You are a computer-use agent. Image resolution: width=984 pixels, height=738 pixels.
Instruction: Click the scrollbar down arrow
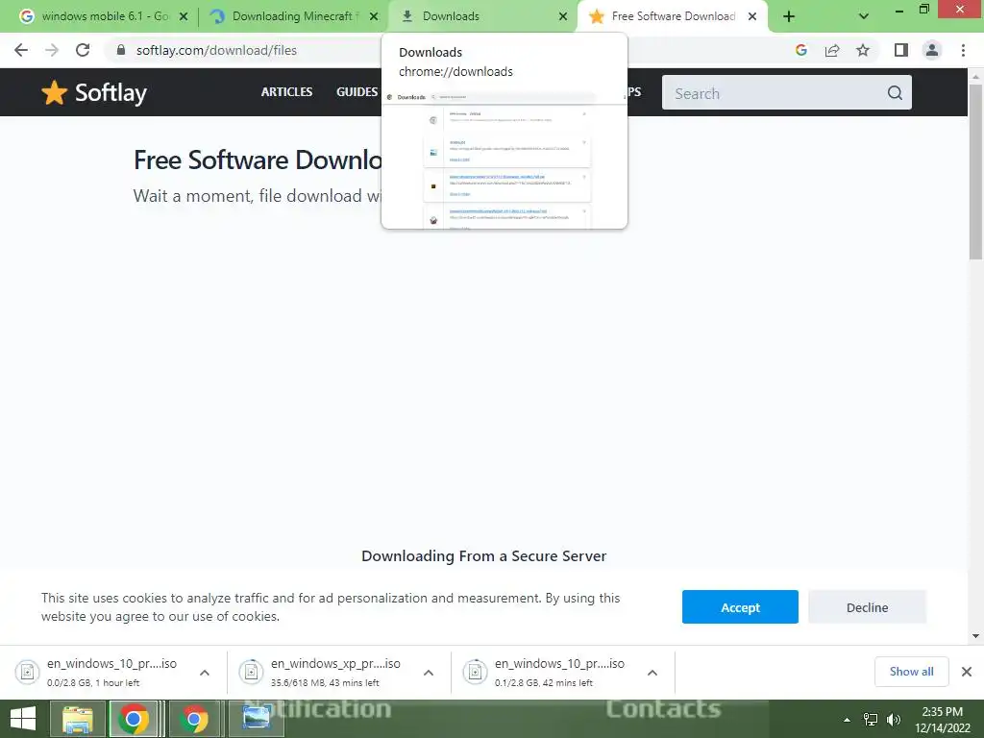975,636
